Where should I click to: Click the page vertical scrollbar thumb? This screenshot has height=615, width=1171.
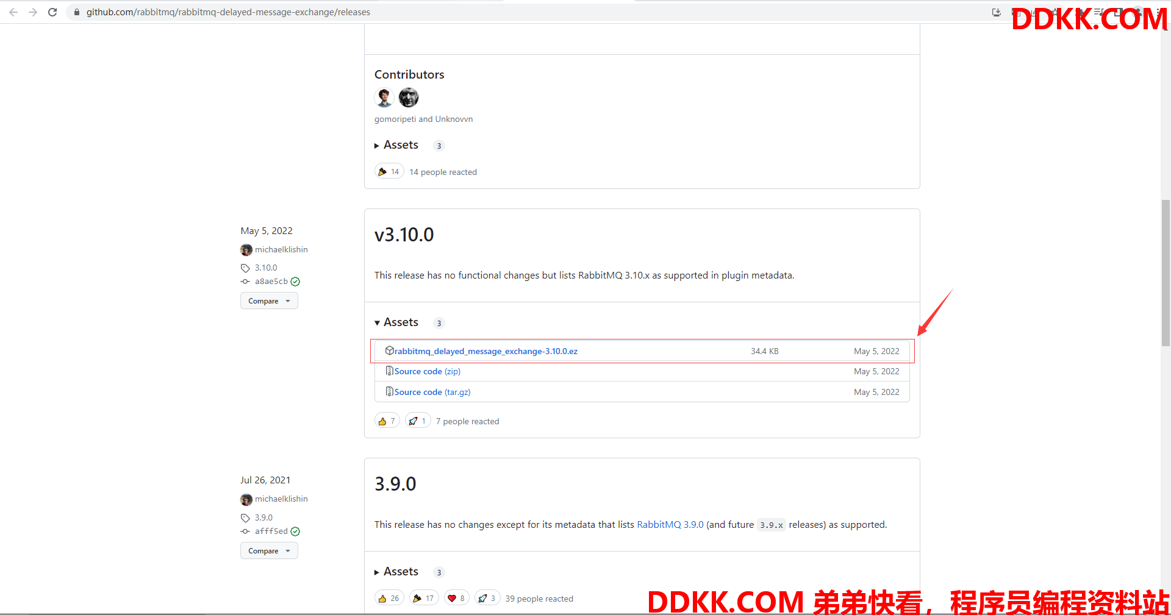(x=1166, y=273)
